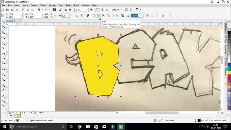The width and height of the screenshot is (231, 130).
Task: Click the full-screen preview icon
Action: coord(91,10)
